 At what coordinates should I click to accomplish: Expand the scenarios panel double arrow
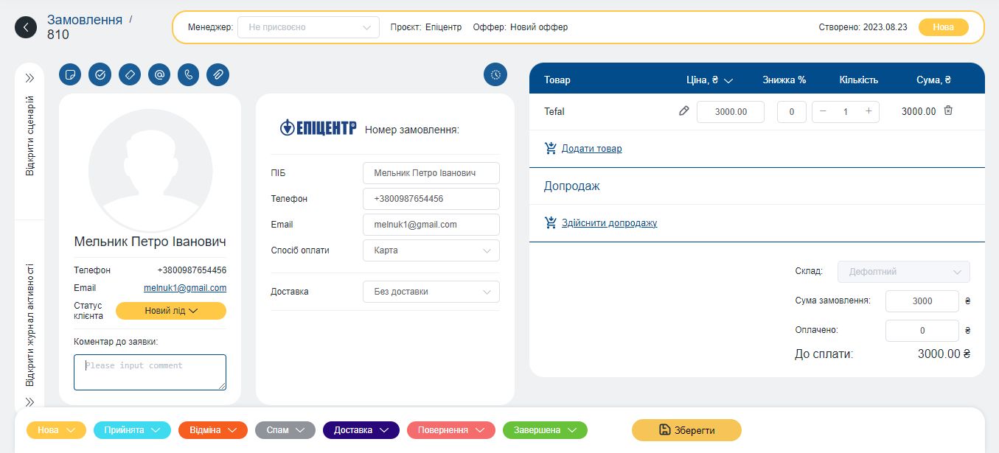[29, 78]
